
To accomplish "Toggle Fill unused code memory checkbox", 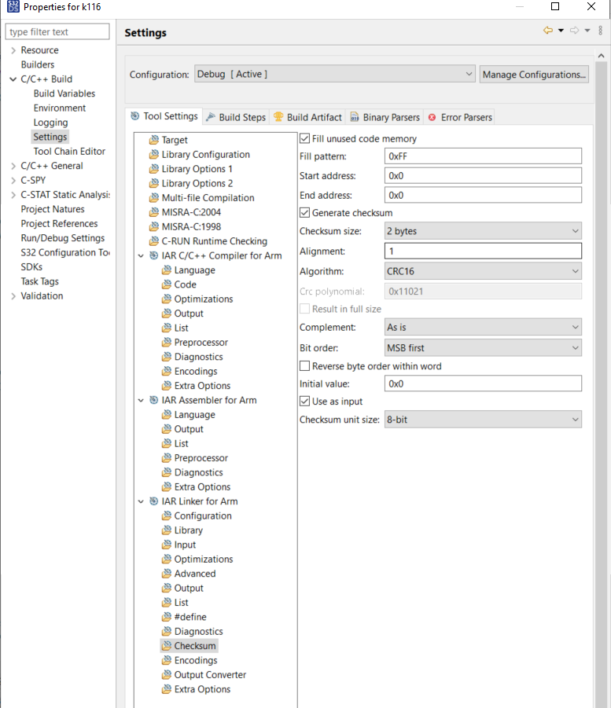I will coord(305,138).
